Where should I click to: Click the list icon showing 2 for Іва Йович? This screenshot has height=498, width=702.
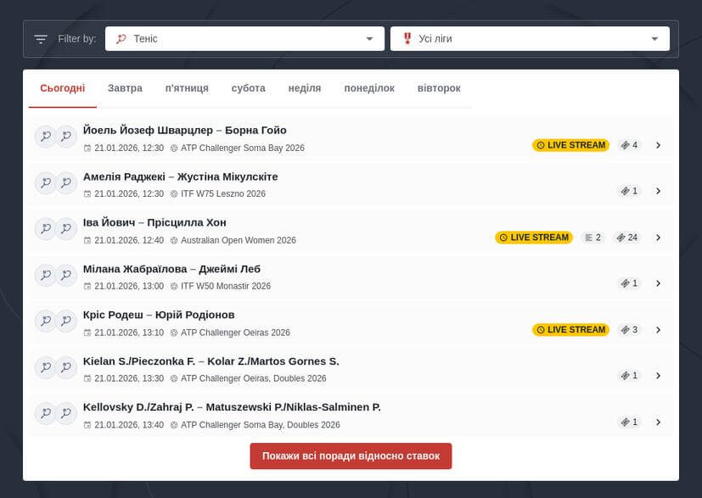tap(592, 238)
